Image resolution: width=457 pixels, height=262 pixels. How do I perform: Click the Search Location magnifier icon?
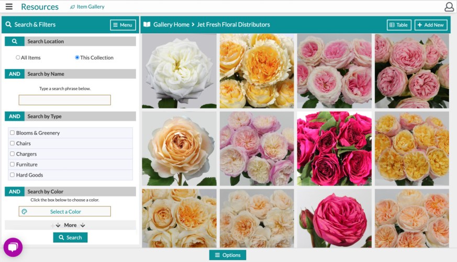tap(15, 41)
